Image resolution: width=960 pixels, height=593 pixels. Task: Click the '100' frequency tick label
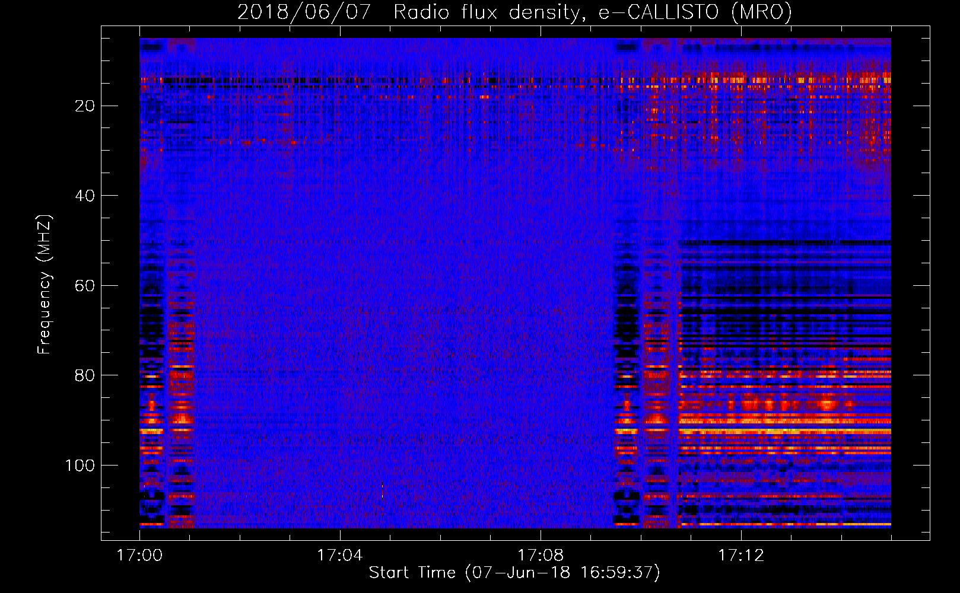[80, 466]
